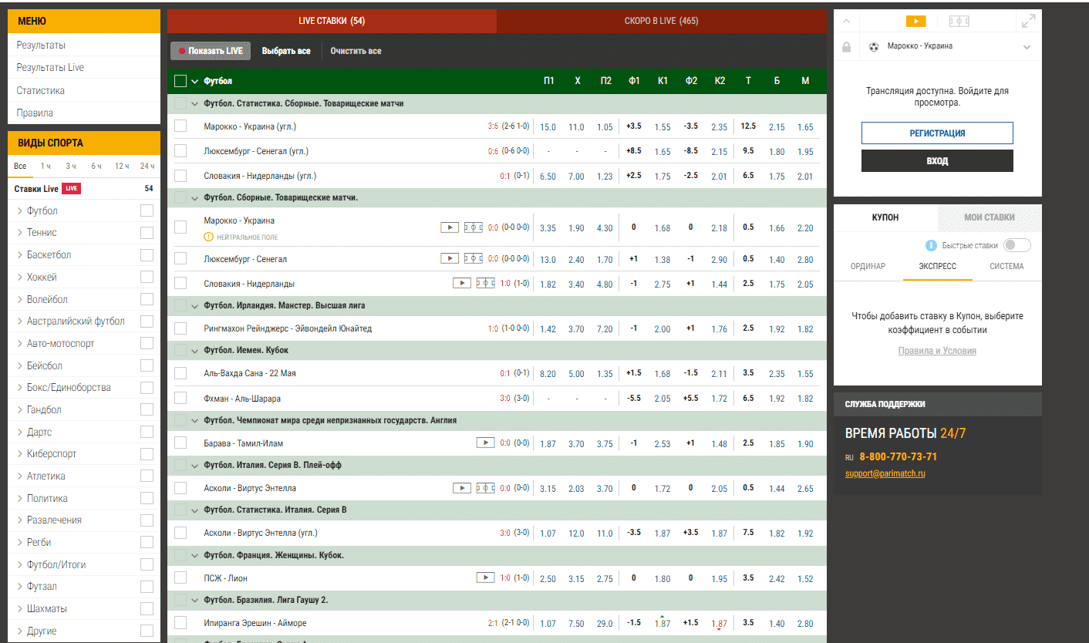Play video for Барава - Тамил-Илам match
The image size is (1089, 643).
[x=485, y=443]
